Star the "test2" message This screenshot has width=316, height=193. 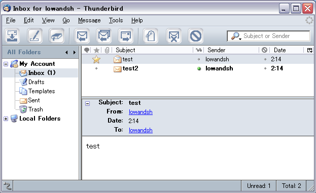[x=96, y=68]
